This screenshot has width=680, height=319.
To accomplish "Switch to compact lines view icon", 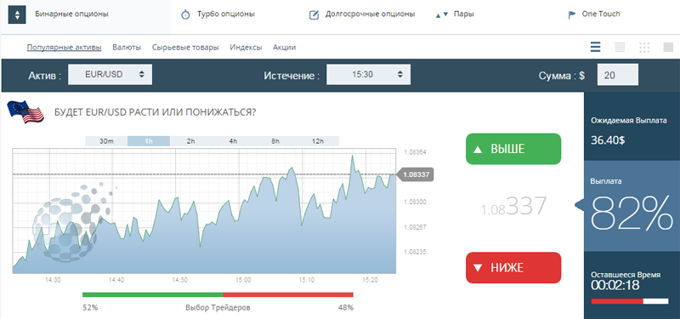I will (620, 47).
